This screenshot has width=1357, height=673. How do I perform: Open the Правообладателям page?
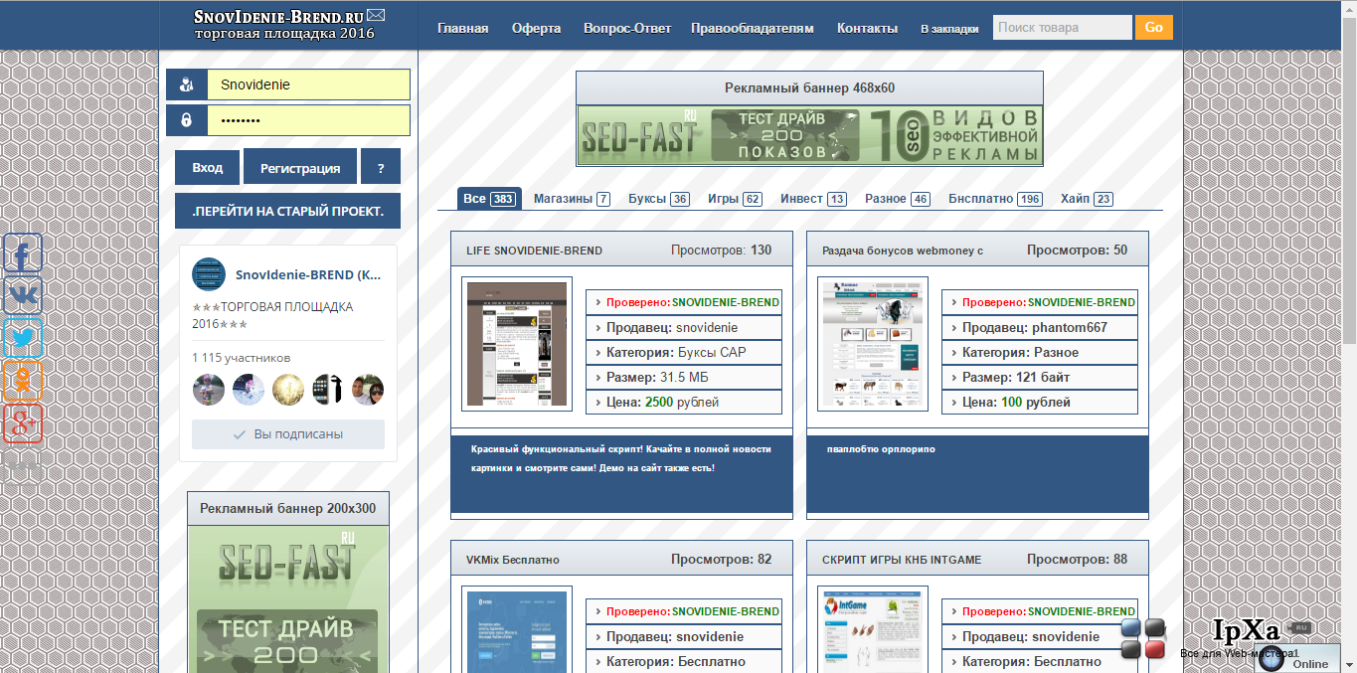pyautogui.click(x=753, y=28)
